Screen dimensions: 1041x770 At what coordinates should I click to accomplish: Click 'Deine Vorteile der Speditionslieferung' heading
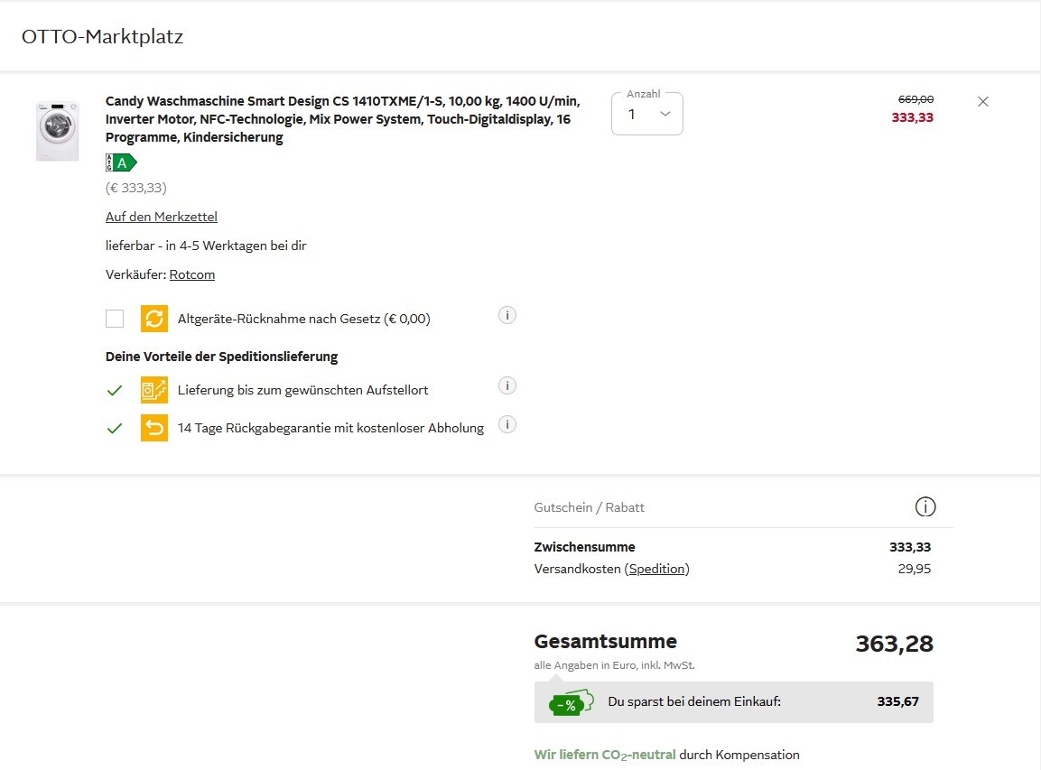pos(222,357)
